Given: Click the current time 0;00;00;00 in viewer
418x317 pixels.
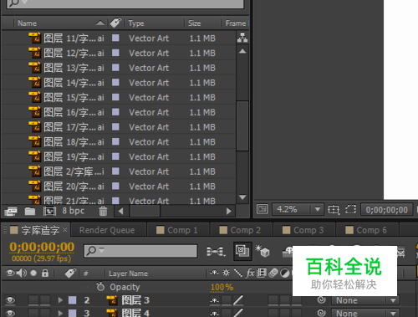Looking at the screenshot, I should [386, 210].
